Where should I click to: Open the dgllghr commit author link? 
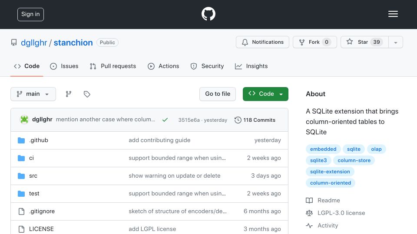pyautogui.click(x=42, y=120)
